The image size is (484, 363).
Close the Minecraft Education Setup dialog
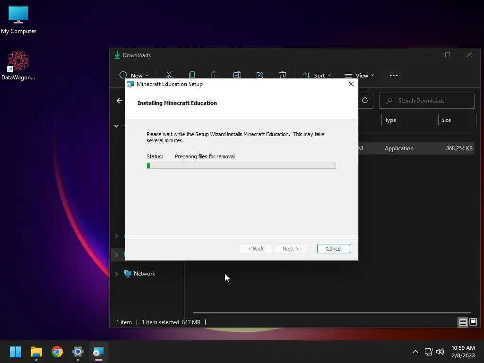[x=351, y=84]
